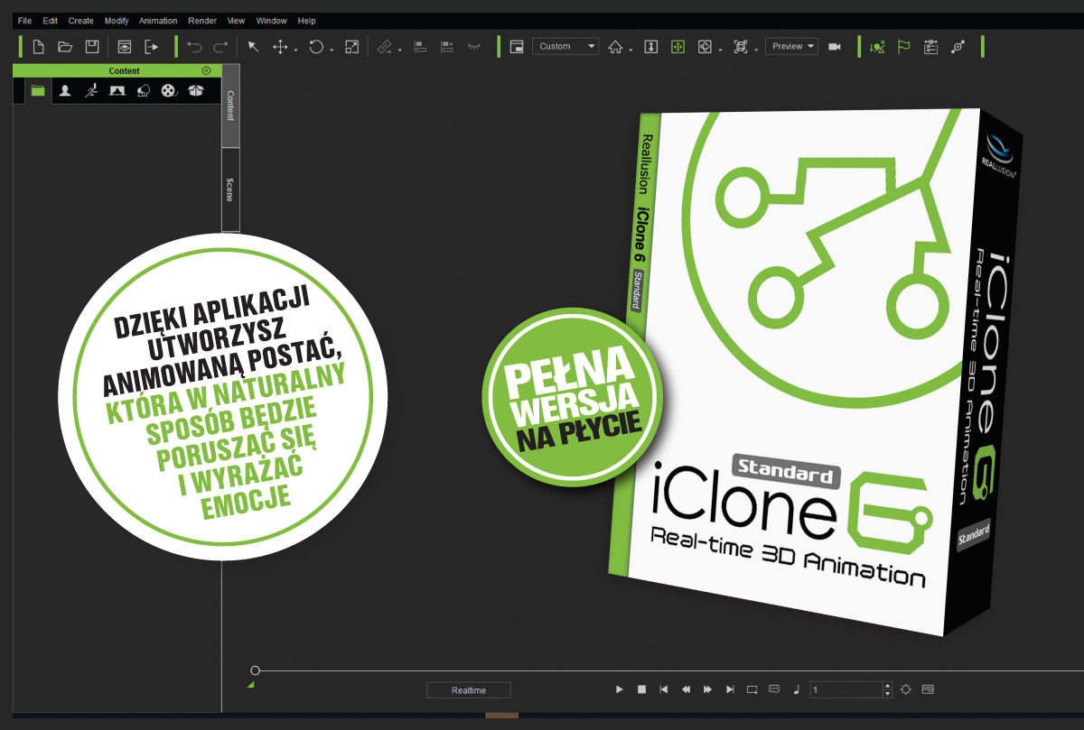
Task: Expand the Home camera view arrow
Action: pos(631,51)
